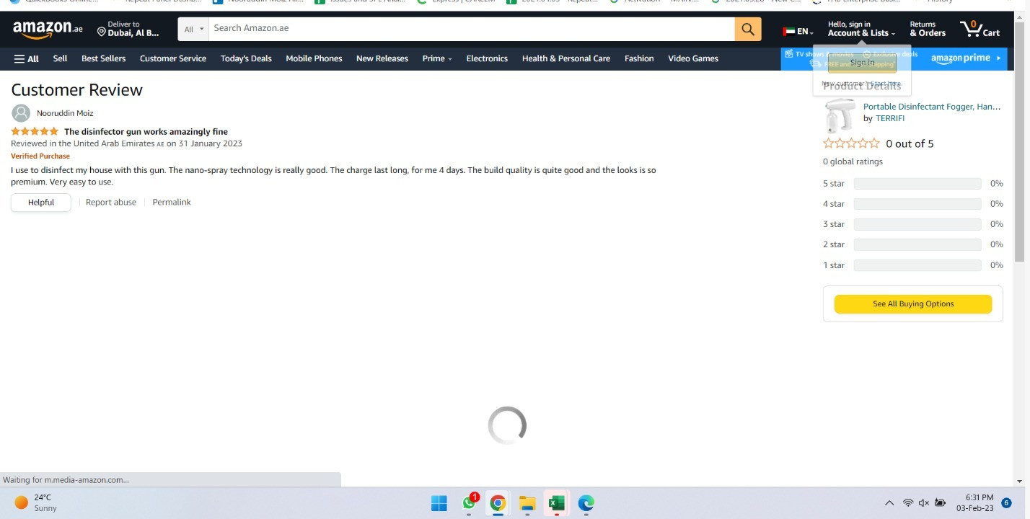The height and width of the screenshot is (519, 1030).
Task: Open New Releases navigation link
Action: (382, 58)
